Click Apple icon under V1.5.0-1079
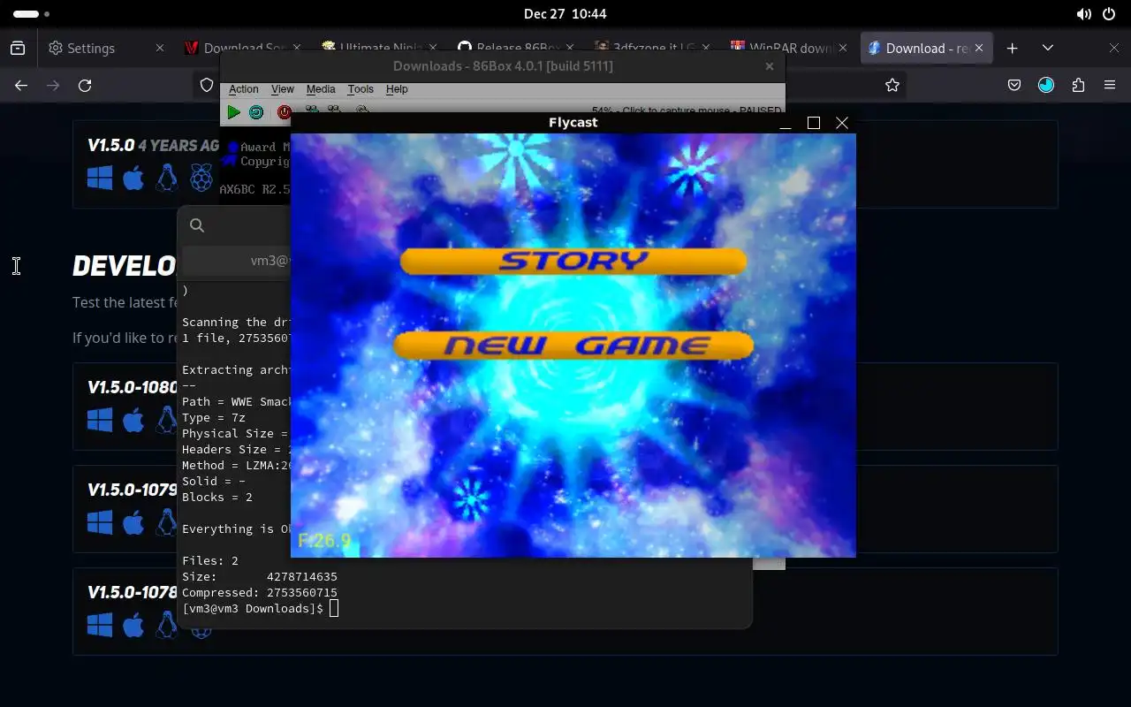The width and height of the screenshot is (1131, 707). click(x=133, y=522)
